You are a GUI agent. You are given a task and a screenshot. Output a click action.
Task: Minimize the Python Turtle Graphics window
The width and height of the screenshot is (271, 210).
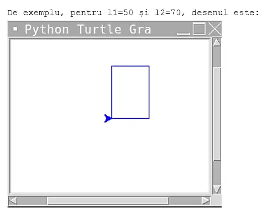(183, 34)
